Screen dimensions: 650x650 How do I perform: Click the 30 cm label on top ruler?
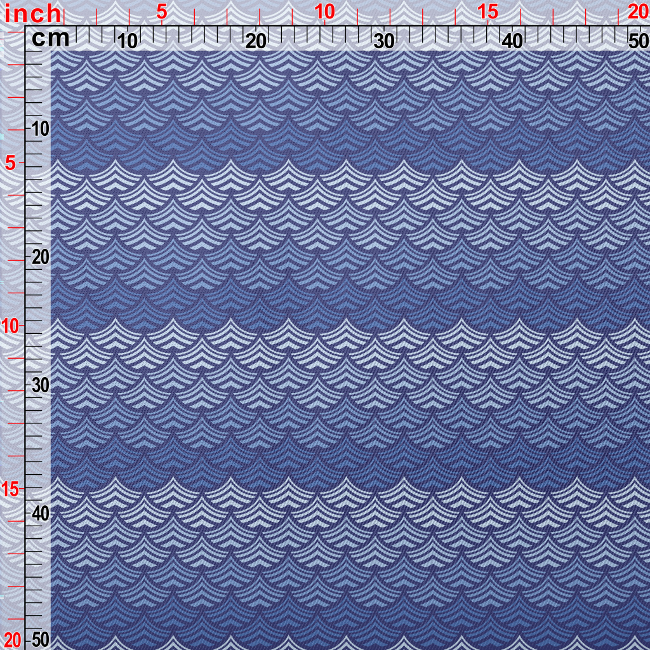(384, 41)
